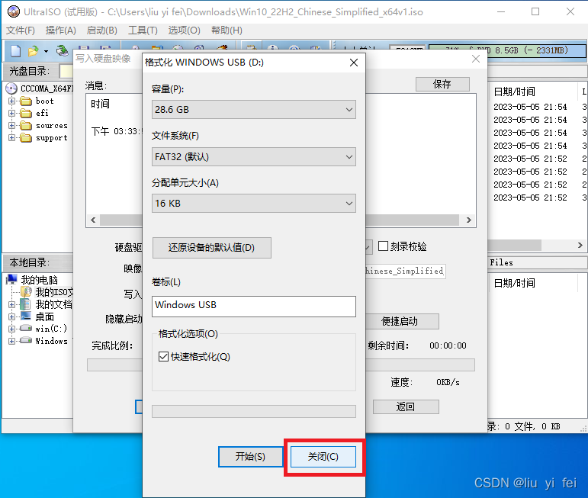The width and height of the screenshot is (588, 498).
Task: Click the UltraISO app icon in title bar
Action: point(14,11)
